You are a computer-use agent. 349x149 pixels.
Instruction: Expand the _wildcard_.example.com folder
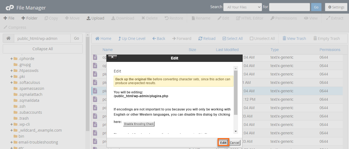11,130
